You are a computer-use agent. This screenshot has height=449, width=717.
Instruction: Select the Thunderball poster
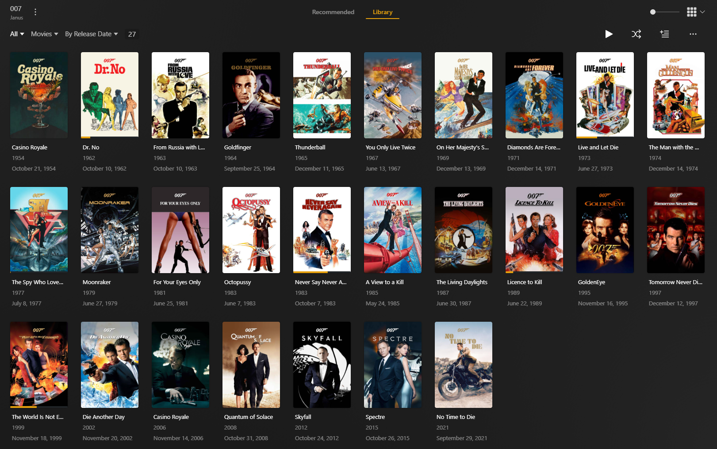point(322,95)
